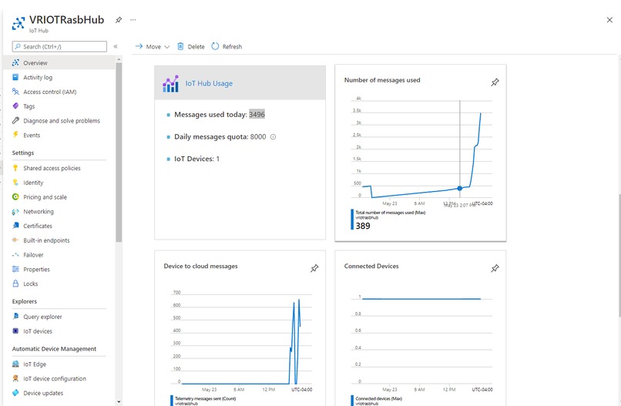Click the Device updates icon
Viewport: 621px width, 406px height.
tap(15, 393)
